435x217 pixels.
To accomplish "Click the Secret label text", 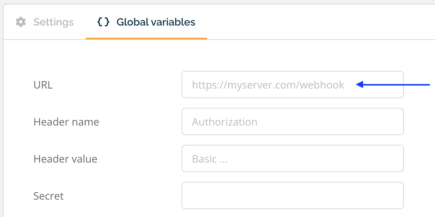I will [x=49, y=196].
